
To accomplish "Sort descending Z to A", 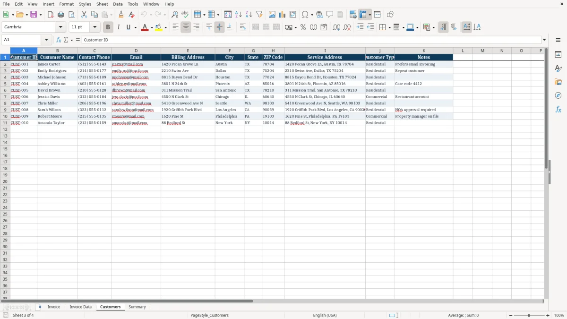I will 249,15.
